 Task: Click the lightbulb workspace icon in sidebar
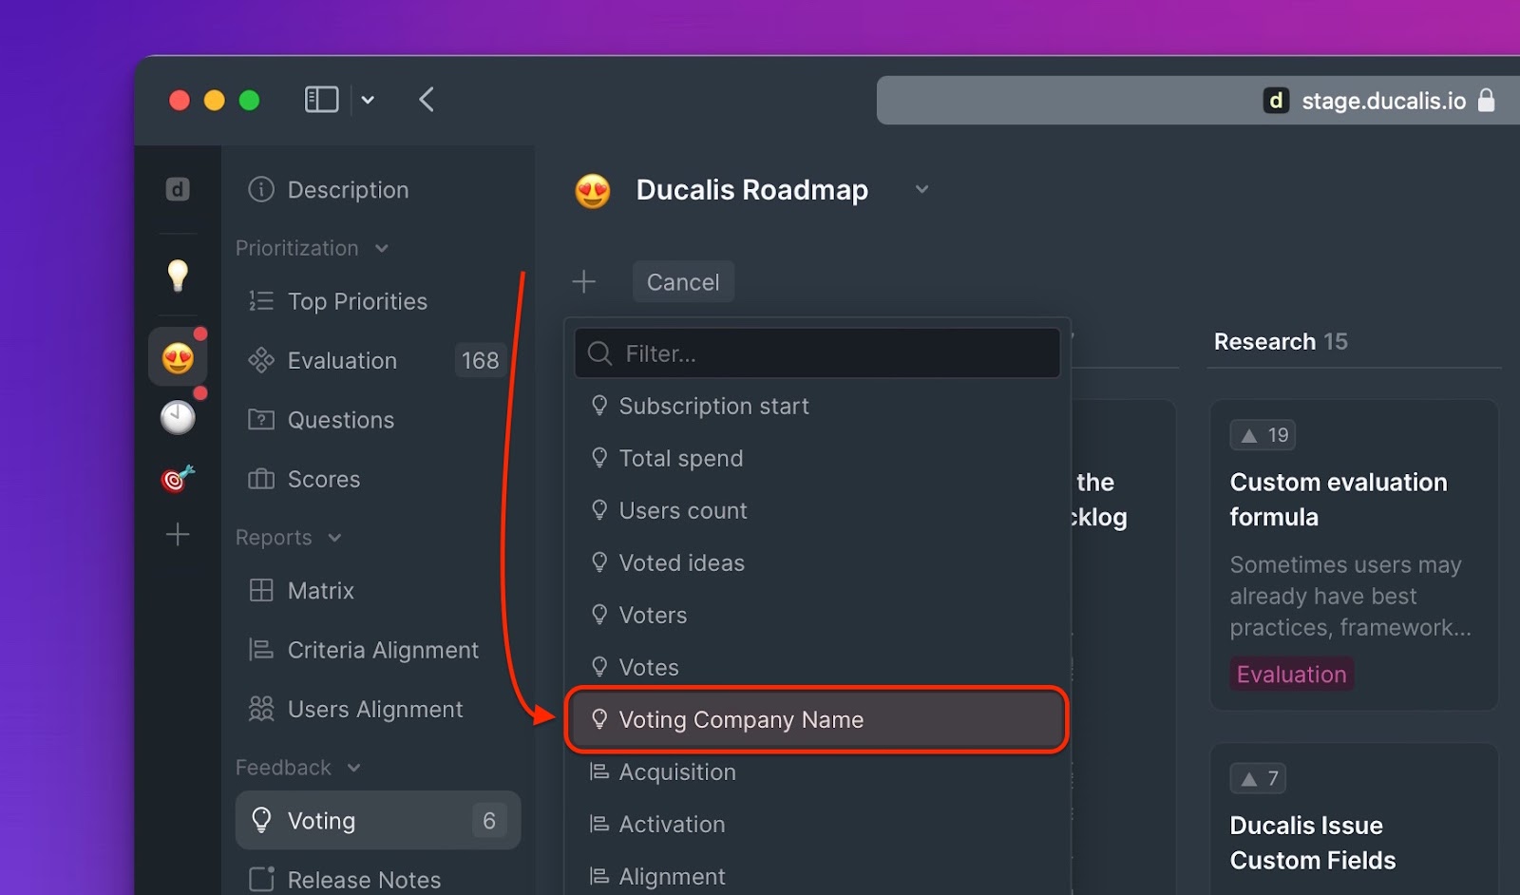pyautogui.click(x=178, y=275)
